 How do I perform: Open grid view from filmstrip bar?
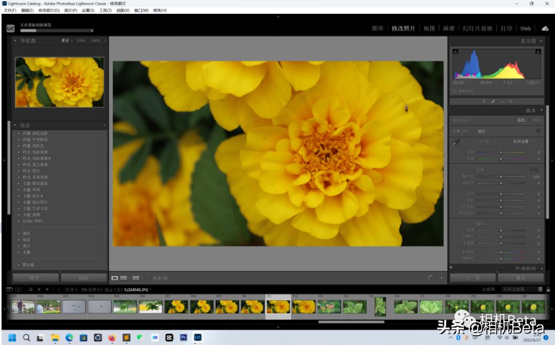point(31,290)
